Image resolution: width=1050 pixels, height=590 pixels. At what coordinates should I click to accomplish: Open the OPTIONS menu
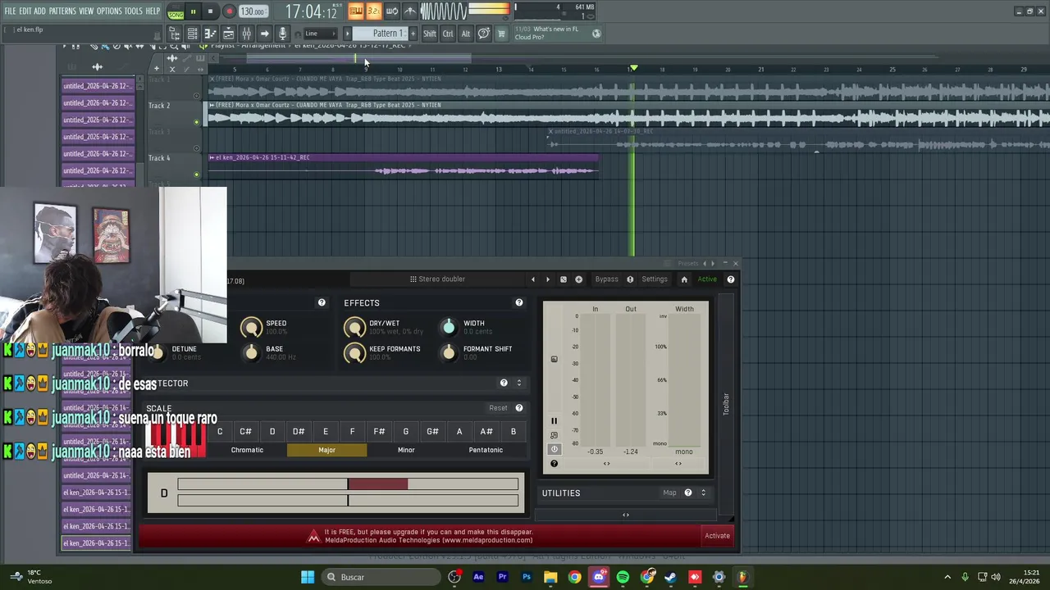coord(109,11)
